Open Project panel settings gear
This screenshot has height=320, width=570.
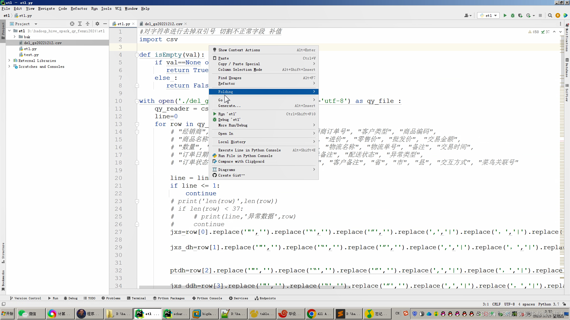click(97, 24)
